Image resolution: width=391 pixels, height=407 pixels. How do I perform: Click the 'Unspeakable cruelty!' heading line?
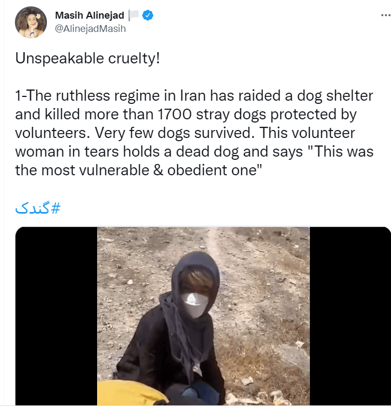coord(87,58)
